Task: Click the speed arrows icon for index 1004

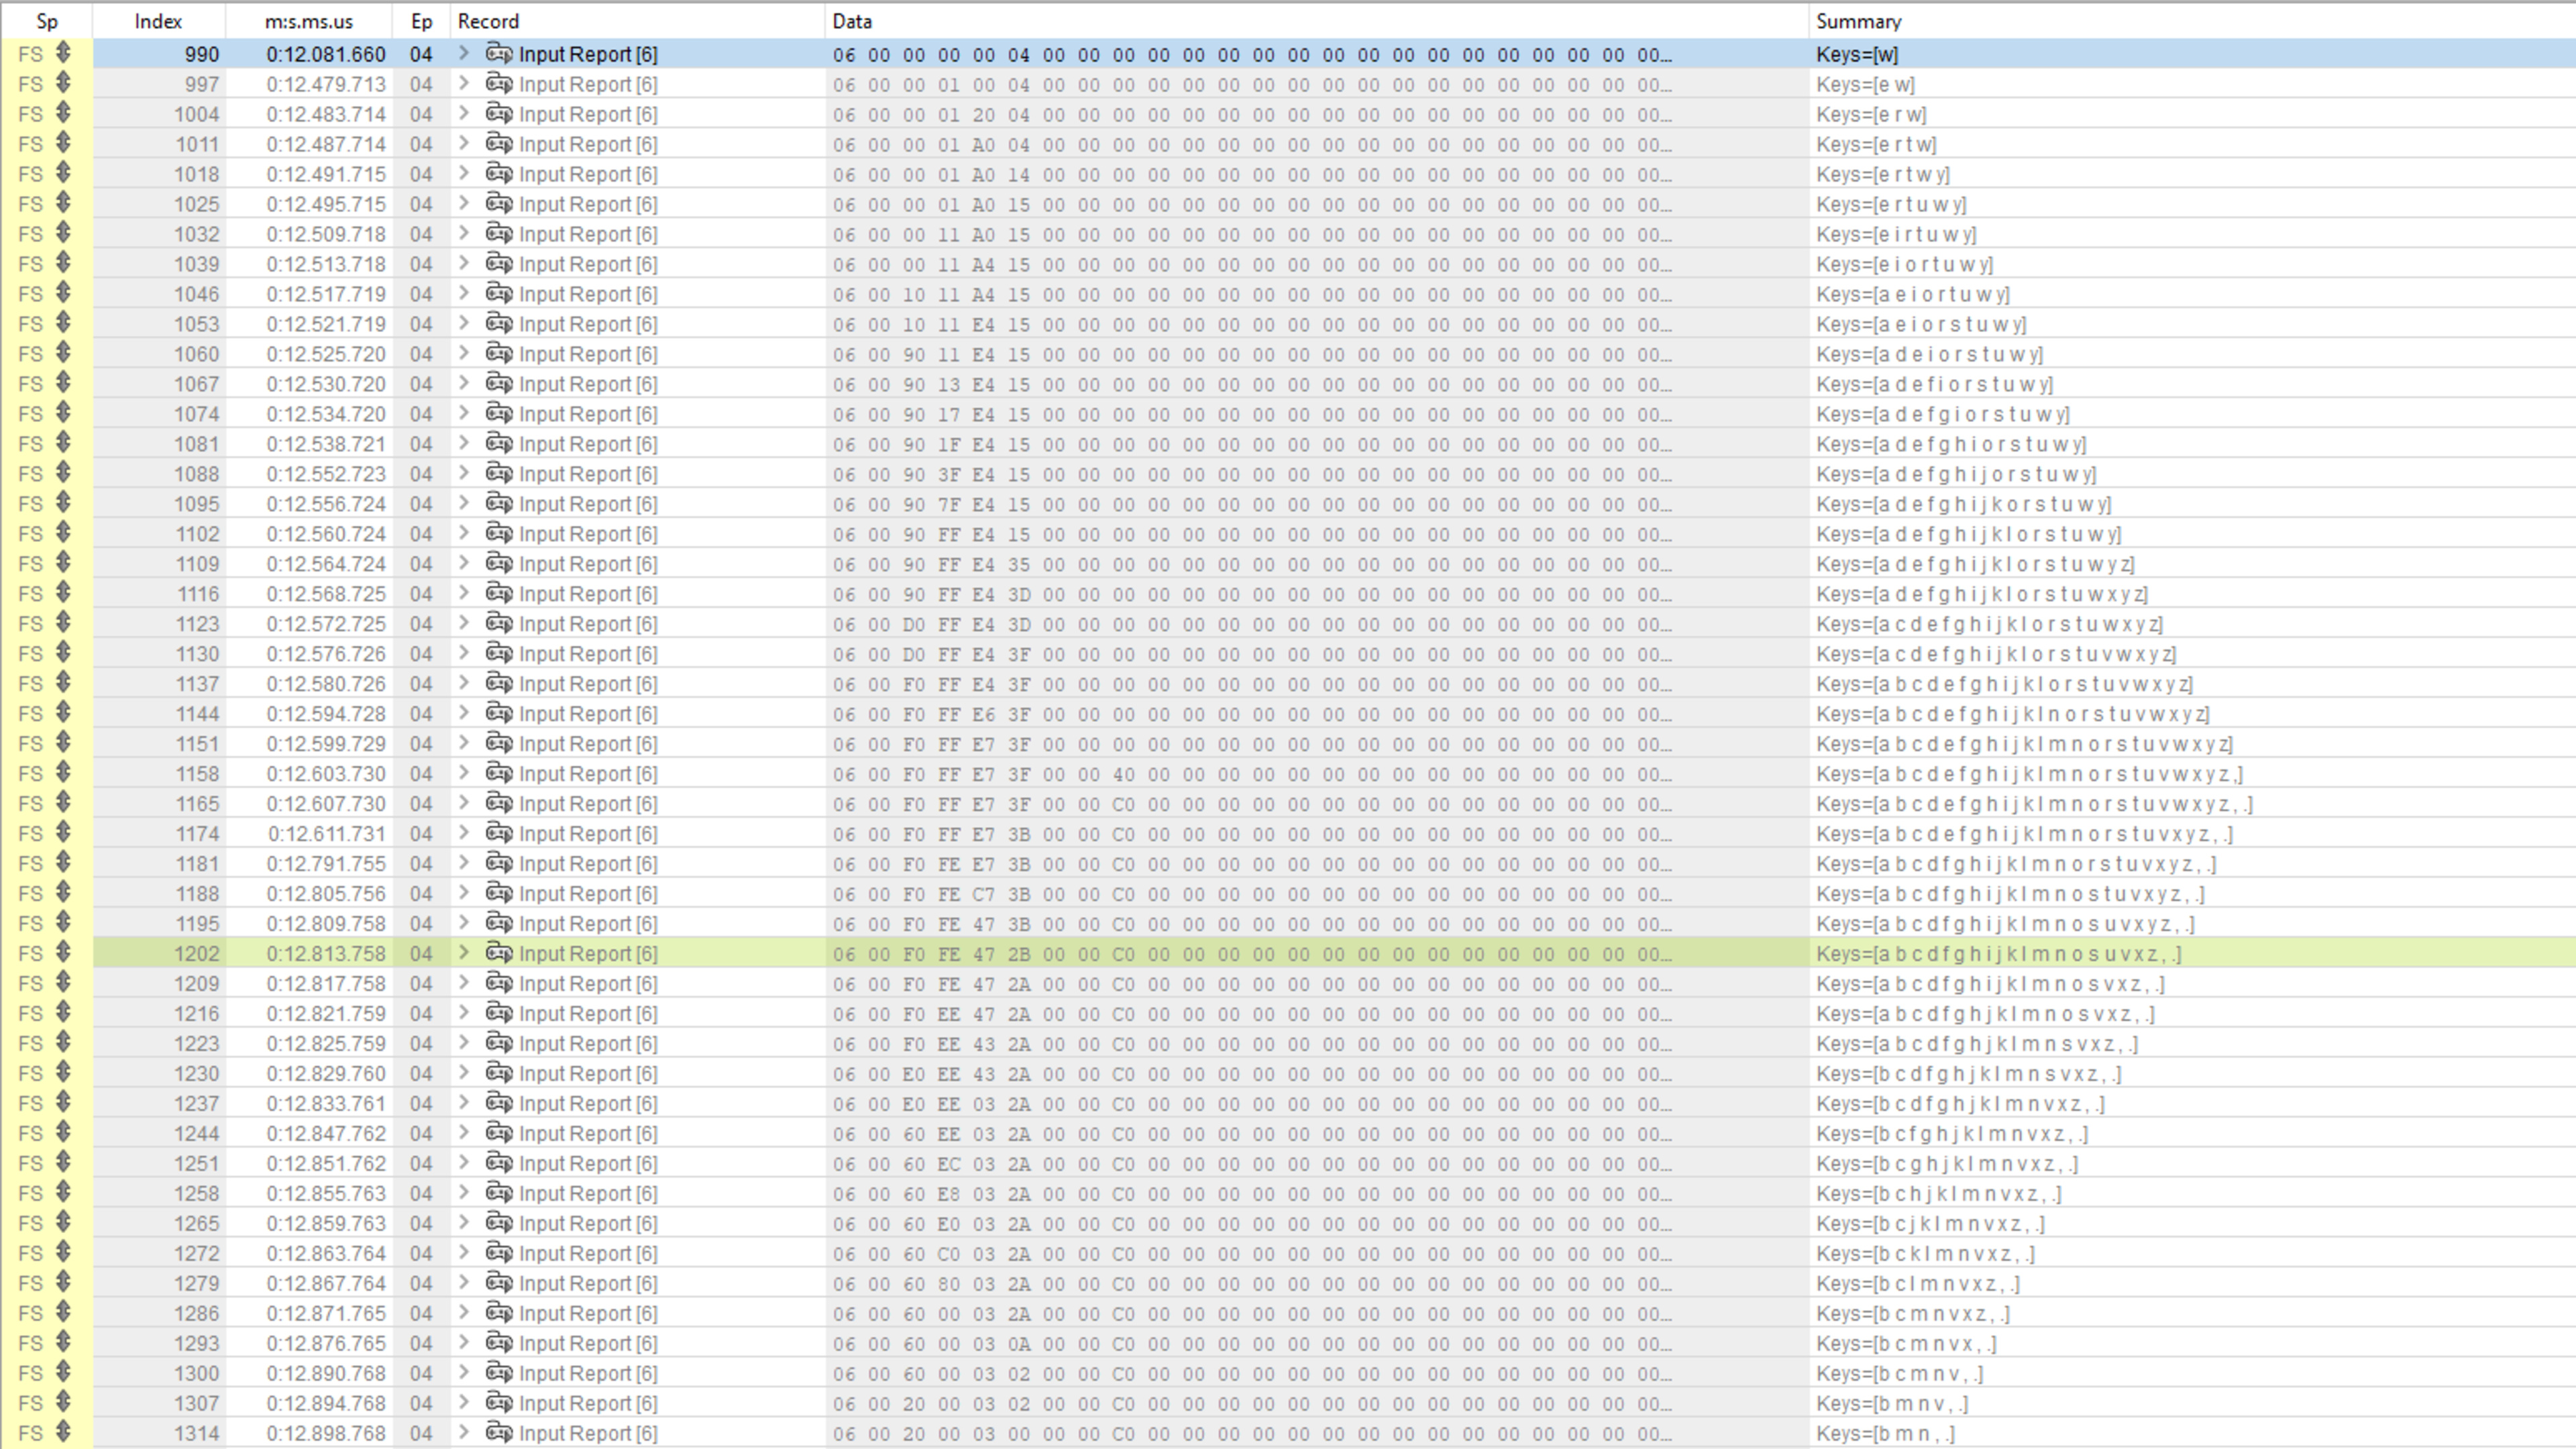Action: [x=63, y=113]
